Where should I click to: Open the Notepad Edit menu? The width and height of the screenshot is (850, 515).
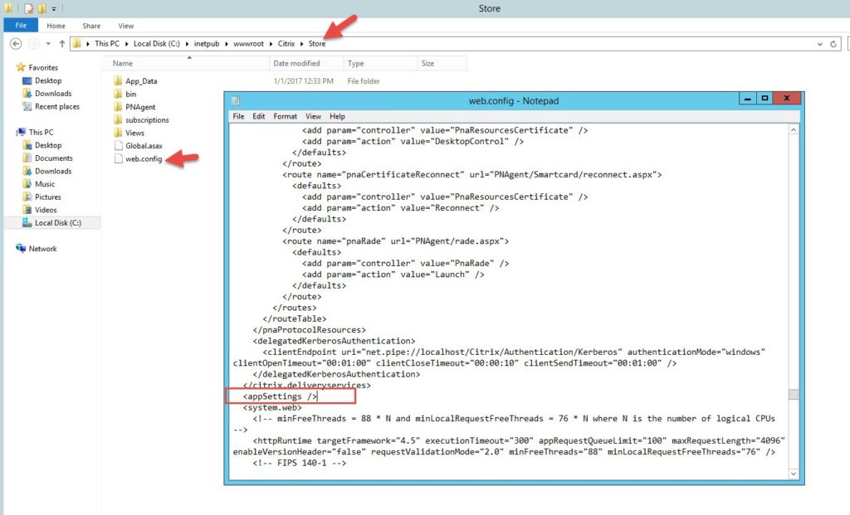259,117
